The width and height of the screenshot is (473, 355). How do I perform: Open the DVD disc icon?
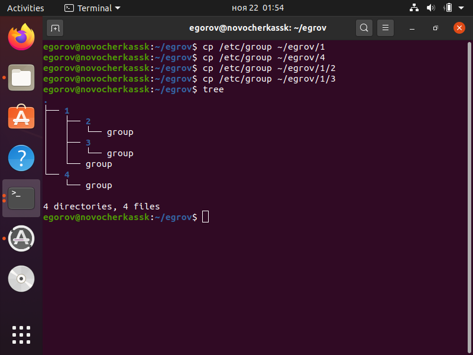[21, 279]
